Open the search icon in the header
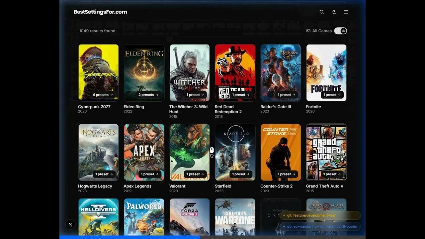Screen dimensions: 425x239 [x=321, y=12]
